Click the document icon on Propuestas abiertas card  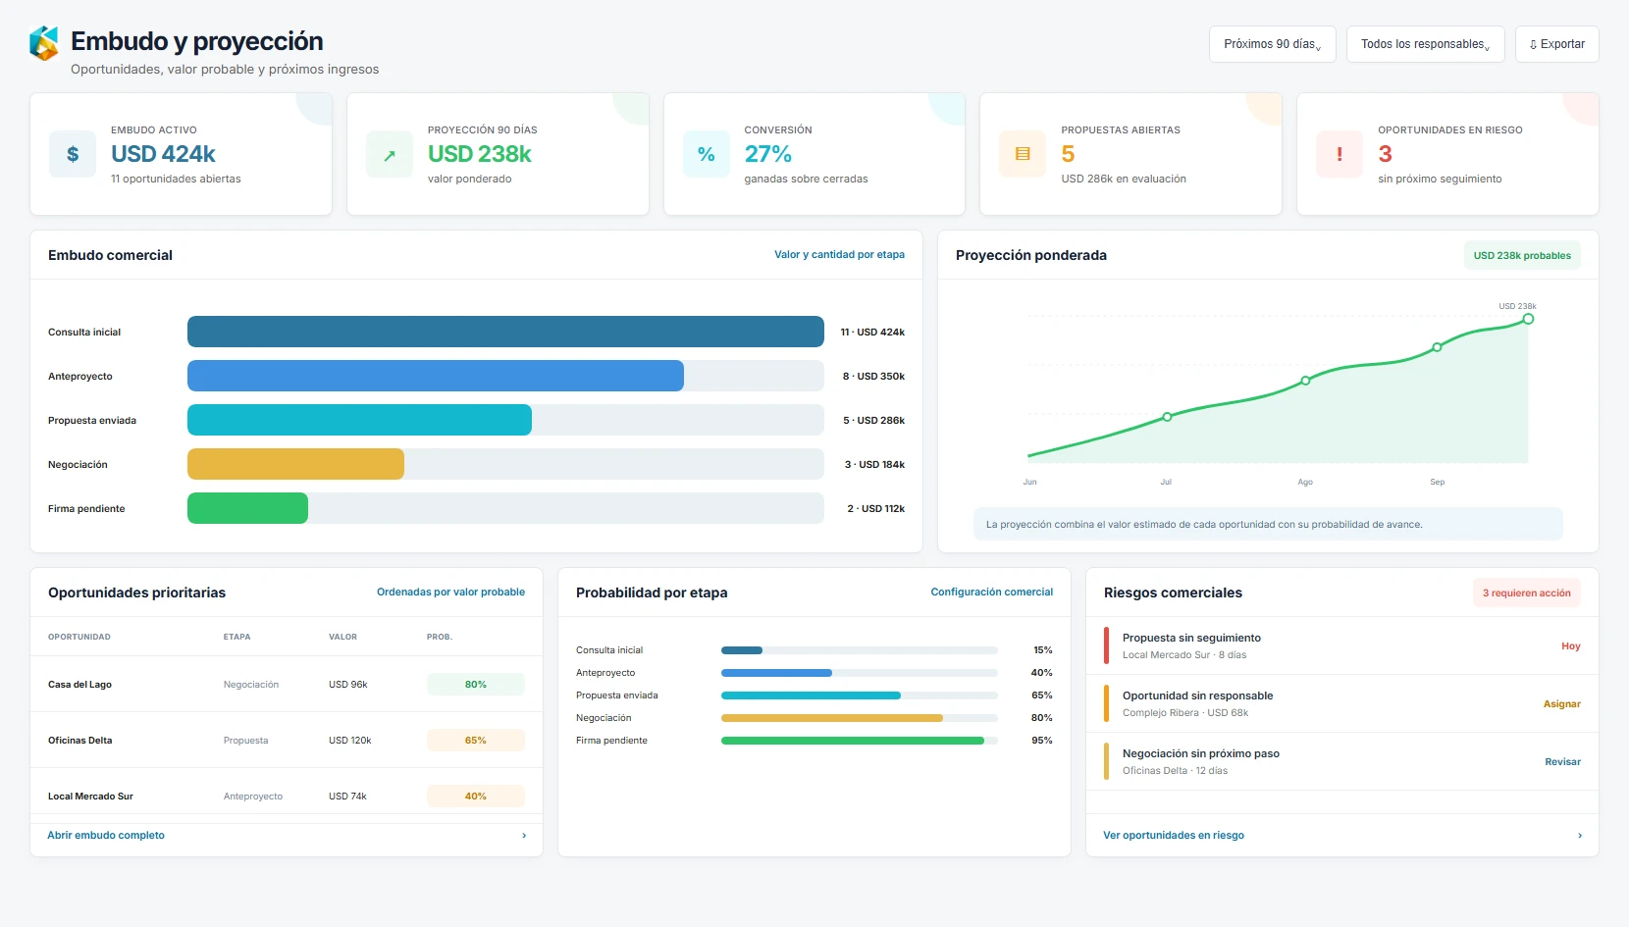coord(1023,154)
